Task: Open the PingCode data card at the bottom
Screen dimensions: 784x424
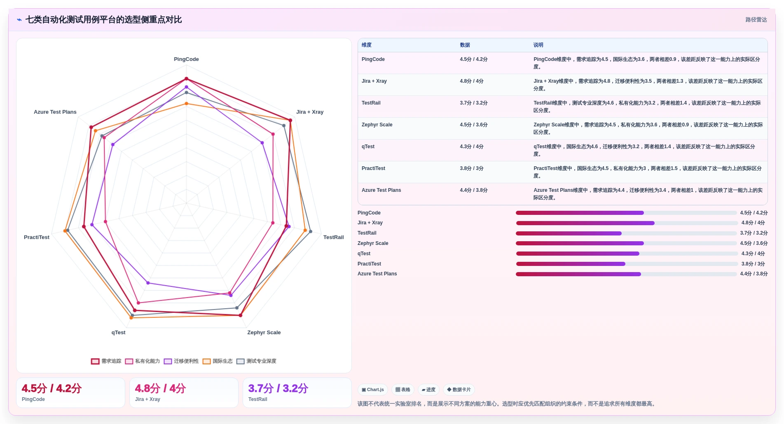Action: coord(70,393)
